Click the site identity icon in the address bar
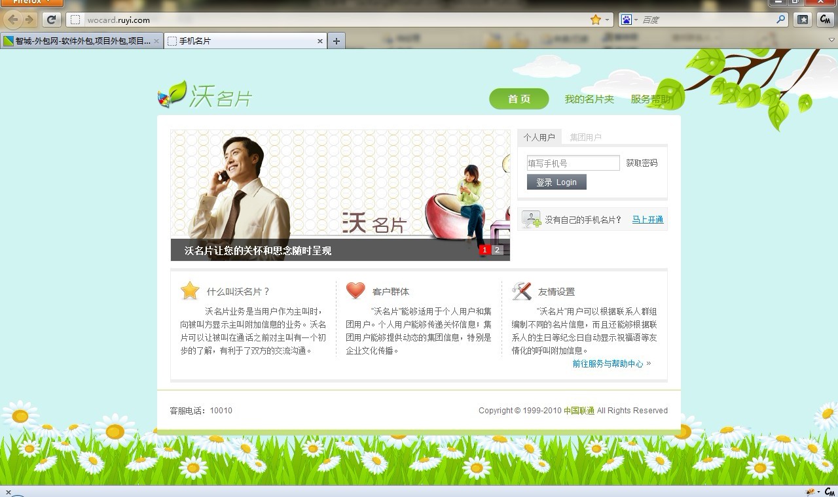This screenshot has height=497, width=838. pyautogui.click(x=75, y=20)
